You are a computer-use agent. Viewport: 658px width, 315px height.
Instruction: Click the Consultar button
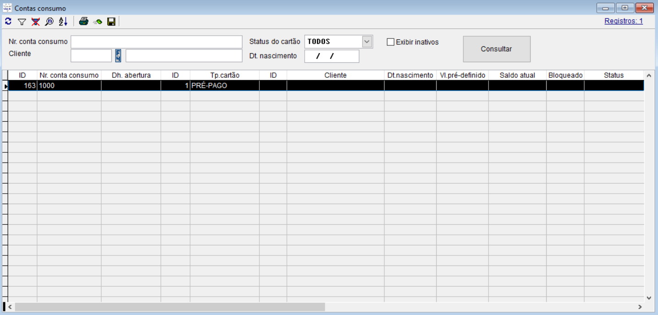[x=497, y=49]
